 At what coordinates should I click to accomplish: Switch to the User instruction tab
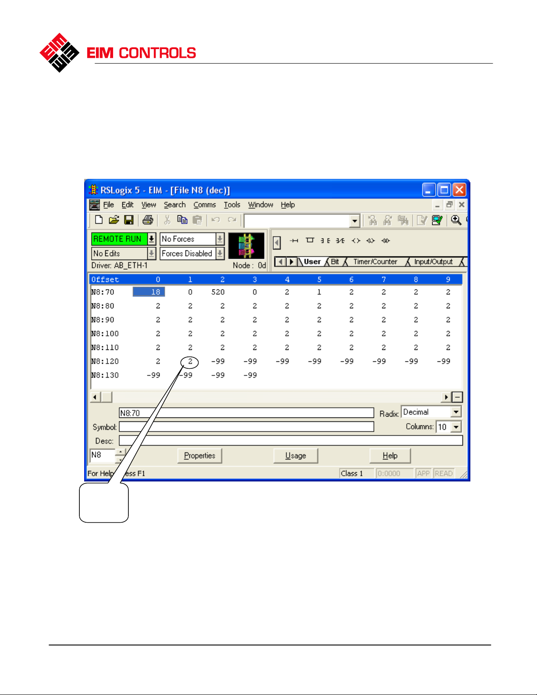coord(312,262)
